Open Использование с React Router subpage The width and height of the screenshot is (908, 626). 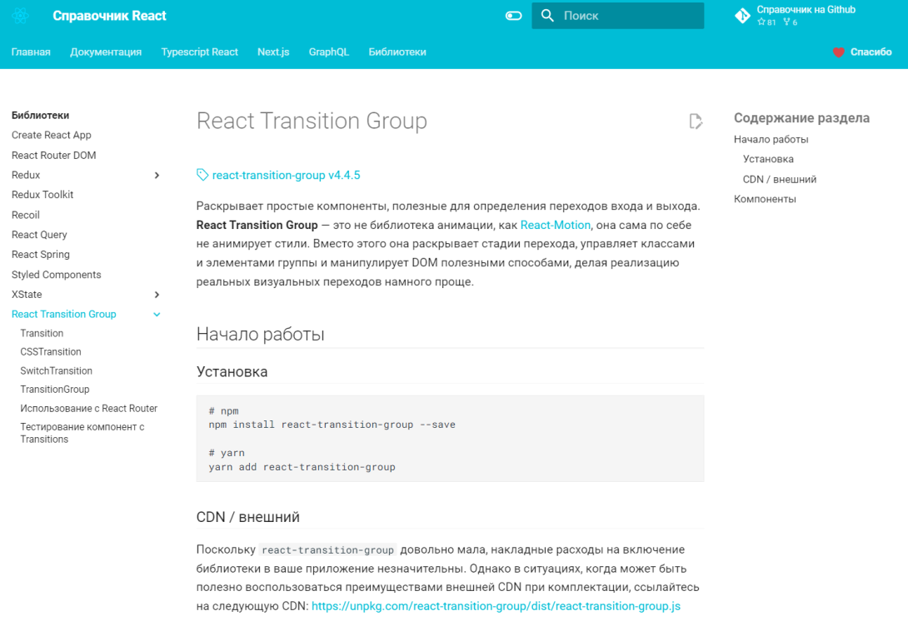pos(88,409)
